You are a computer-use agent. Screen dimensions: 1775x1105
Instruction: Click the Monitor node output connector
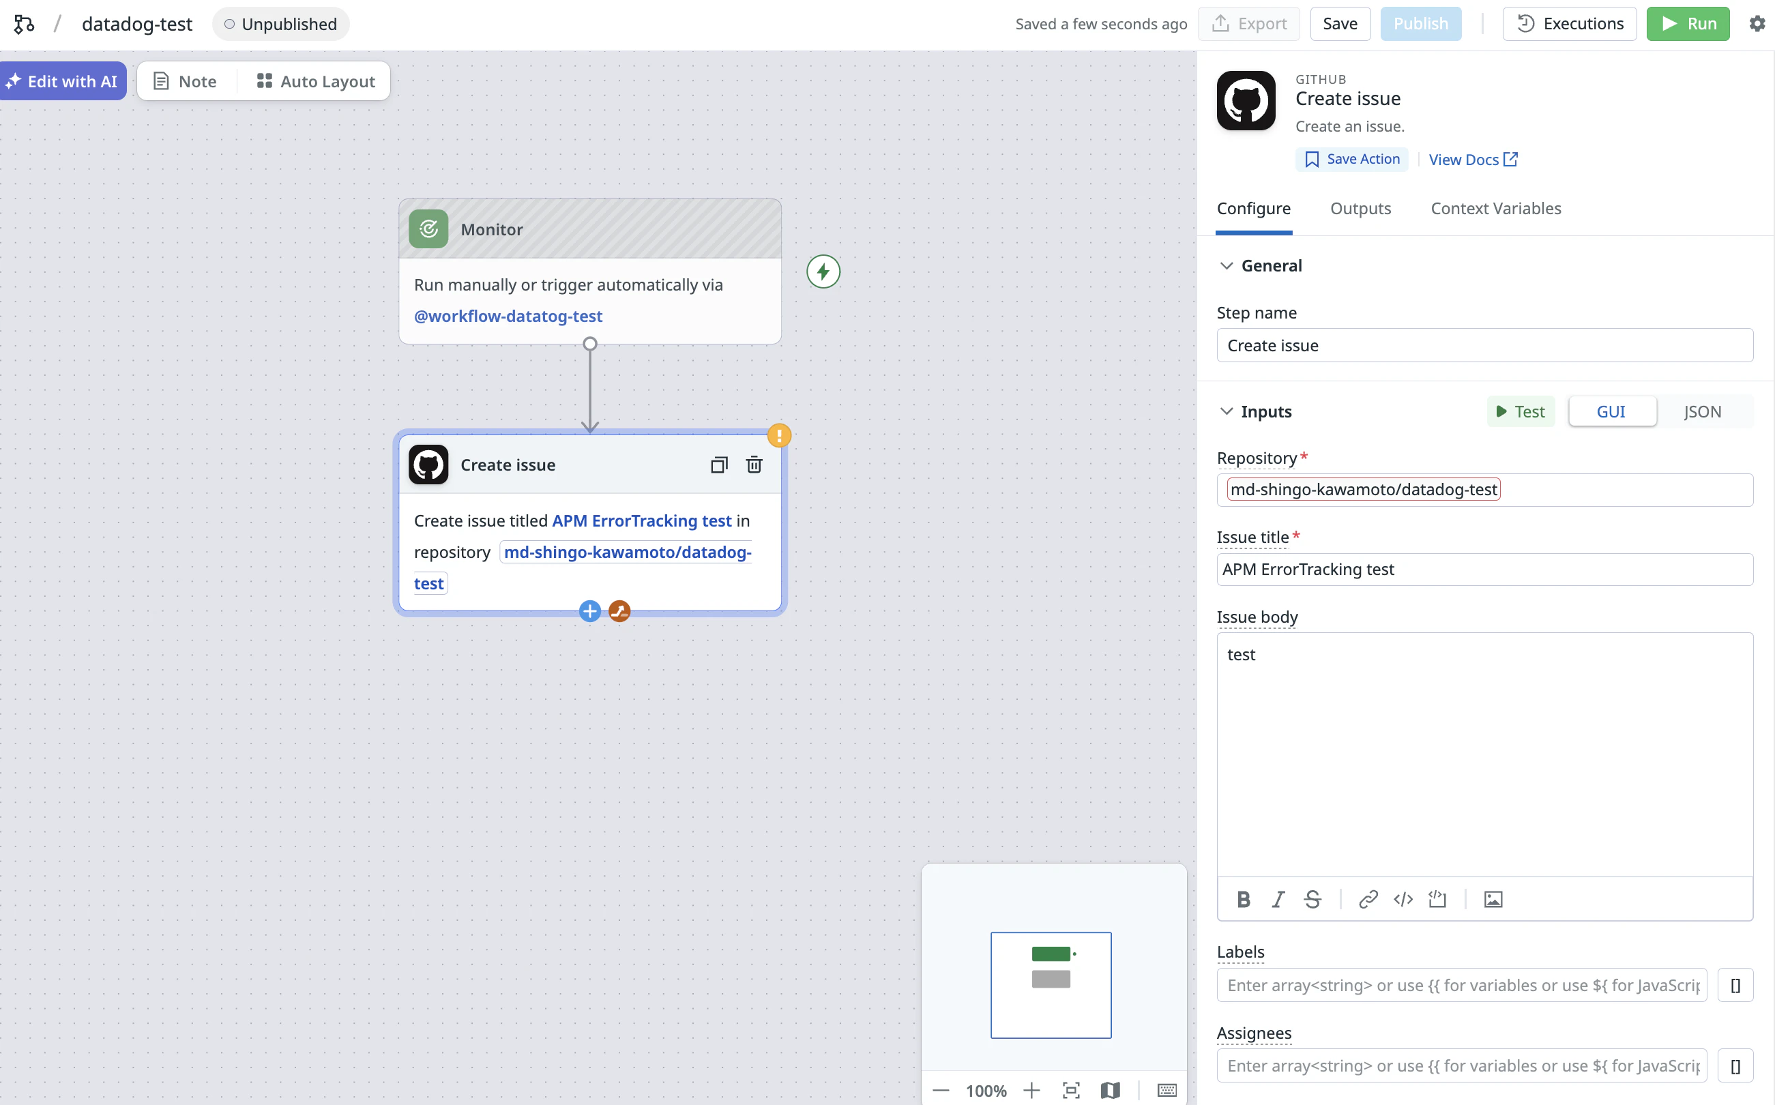[x=589, y=344]
